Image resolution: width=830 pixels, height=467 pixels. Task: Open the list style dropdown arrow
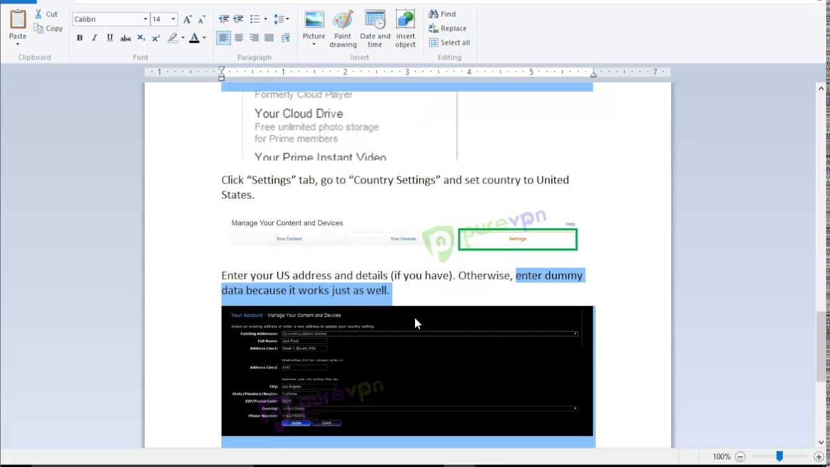pos(265,19)
